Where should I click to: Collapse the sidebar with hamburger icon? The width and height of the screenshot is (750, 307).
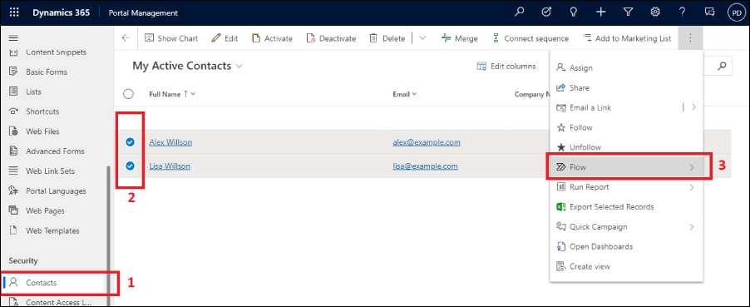[13, 37]
